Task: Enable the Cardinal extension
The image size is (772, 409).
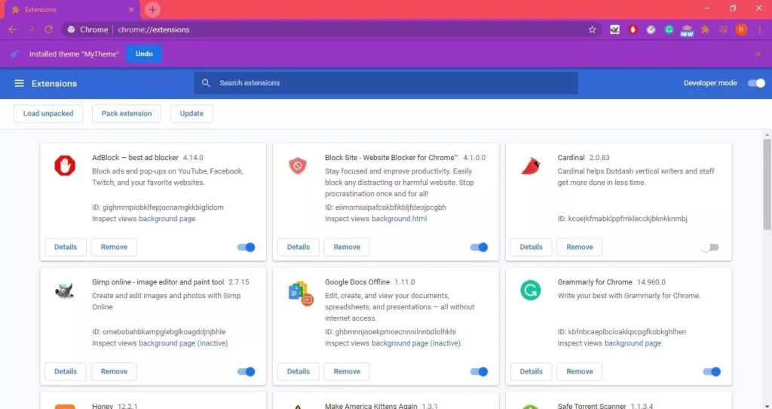Action: pyautogui.click(x=710, y=248)
